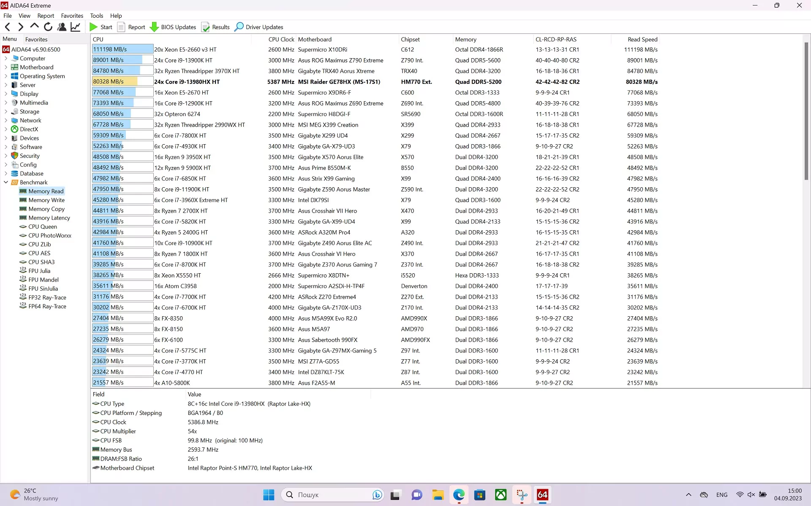Viewport: 811px width, 506px height.
Task: Open the Tools menu
Action: tap(96, 16)
